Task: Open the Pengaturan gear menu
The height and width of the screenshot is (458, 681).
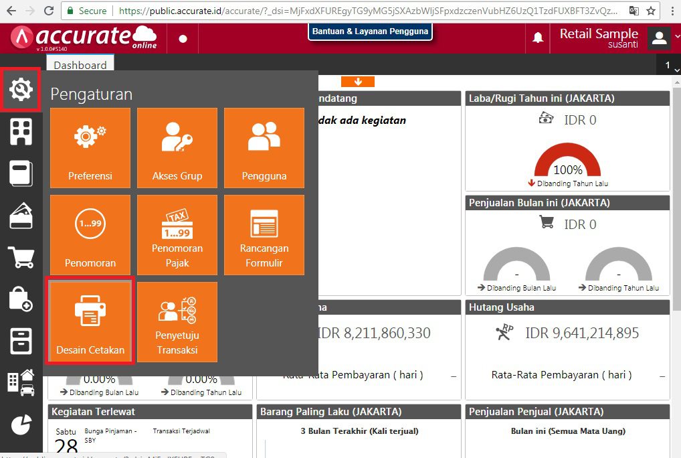Action: click(x=21, y=89)
